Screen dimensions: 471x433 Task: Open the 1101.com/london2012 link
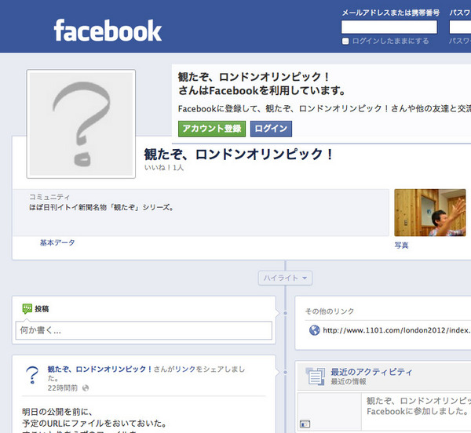point(395,330)
